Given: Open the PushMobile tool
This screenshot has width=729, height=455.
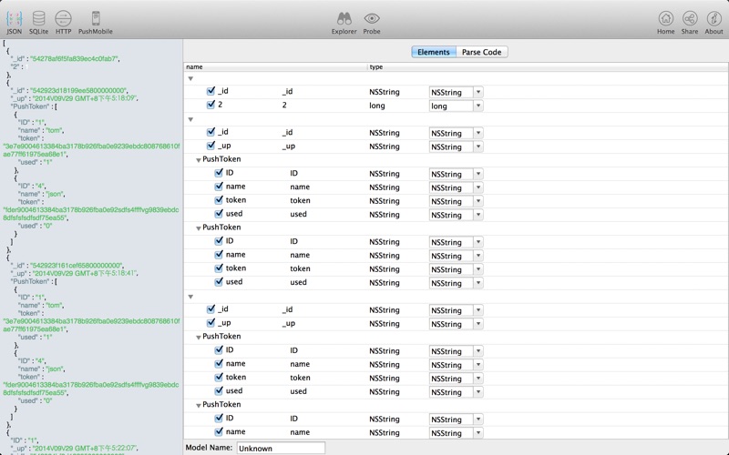Looking at the screenshot, I should tap(96, 23).
